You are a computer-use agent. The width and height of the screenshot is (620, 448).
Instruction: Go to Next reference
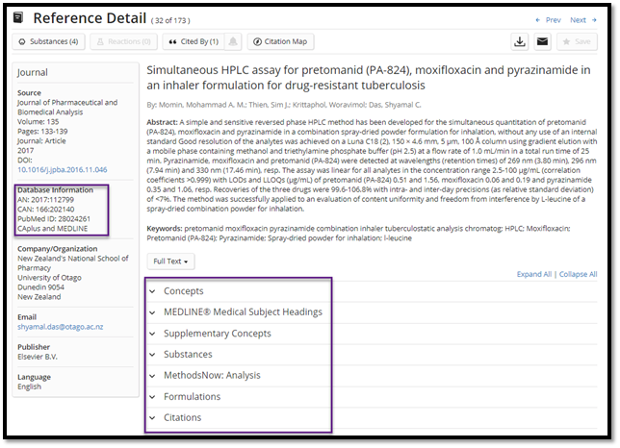tap(582, 20)
